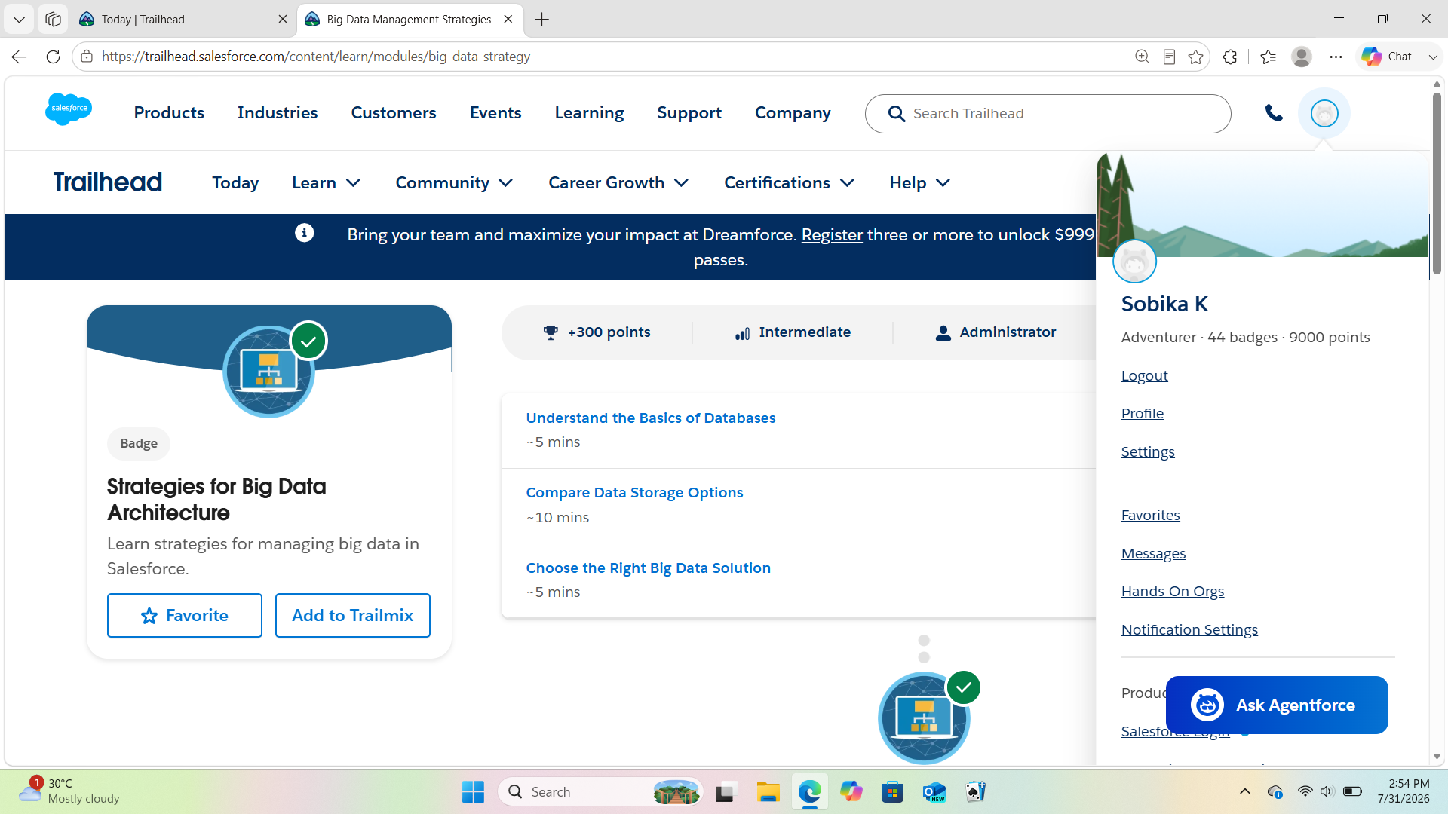1448x814 pixels.
Task: Open the Astro profile avatar menu
Action: [x=1324, y=113]
